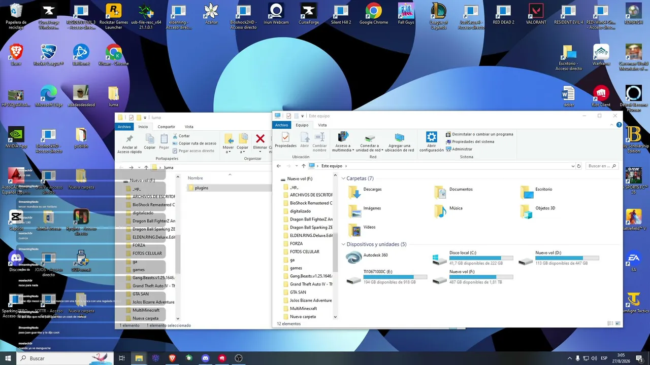Open the Mover a dropdown in the luma ribbon
Screen dimensions: 650x365
tap(229, 142)
